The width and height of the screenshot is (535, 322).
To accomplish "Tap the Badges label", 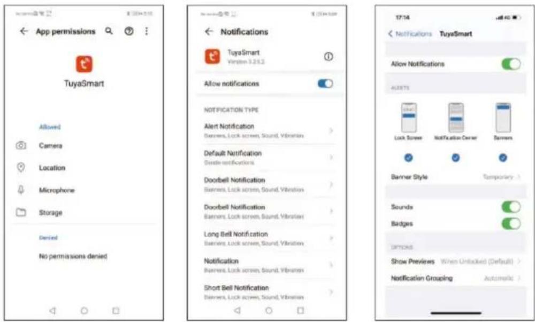I will pyautogui.click(x=402, y=223).
